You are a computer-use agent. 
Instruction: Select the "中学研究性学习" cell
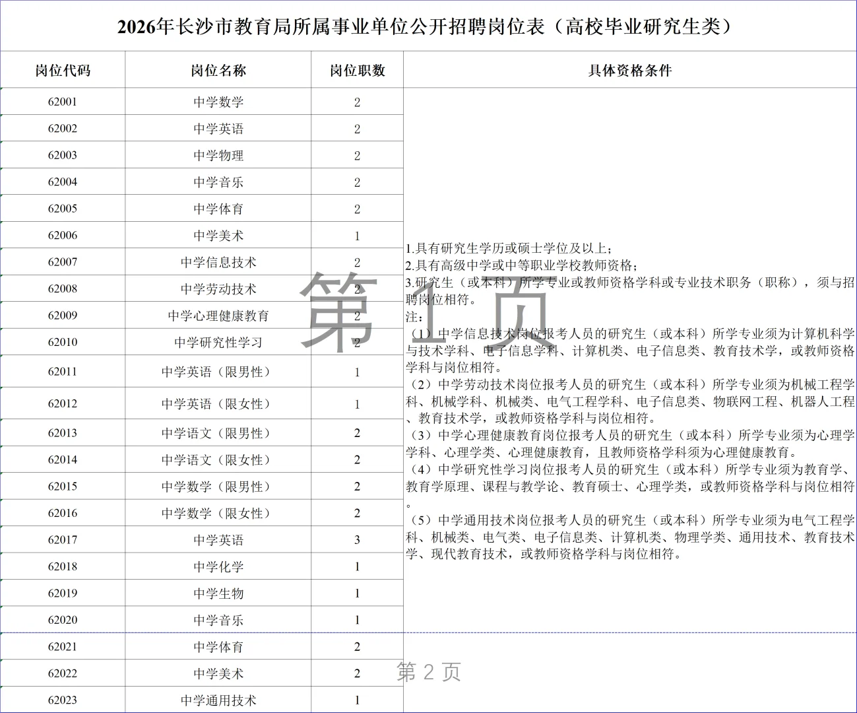(218, 342)
